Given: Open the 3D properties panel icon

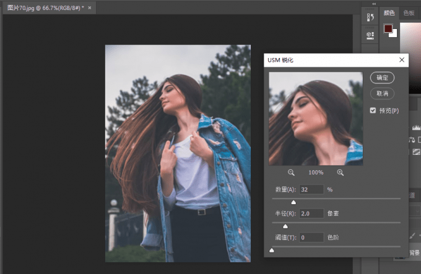Looking at the screenshot, I should (370, 35).
